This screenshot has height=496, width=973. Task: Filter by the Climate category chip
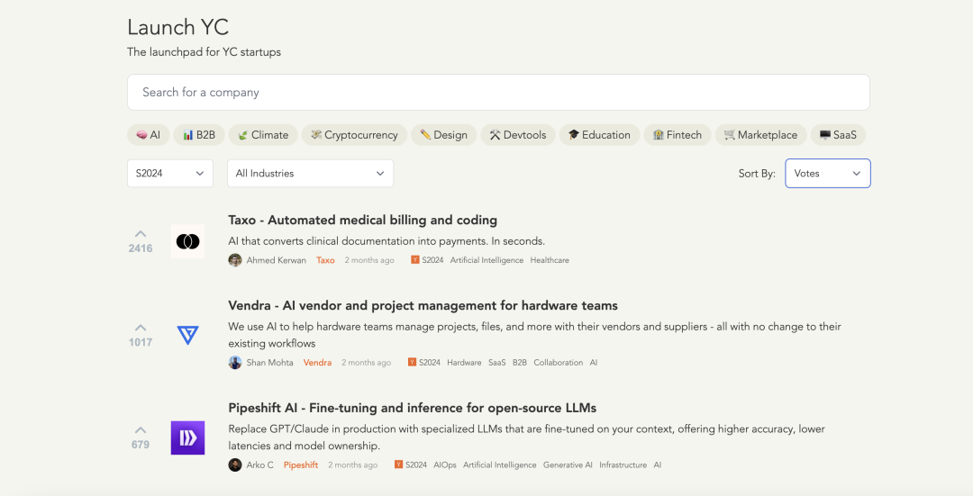coord(263,135)
